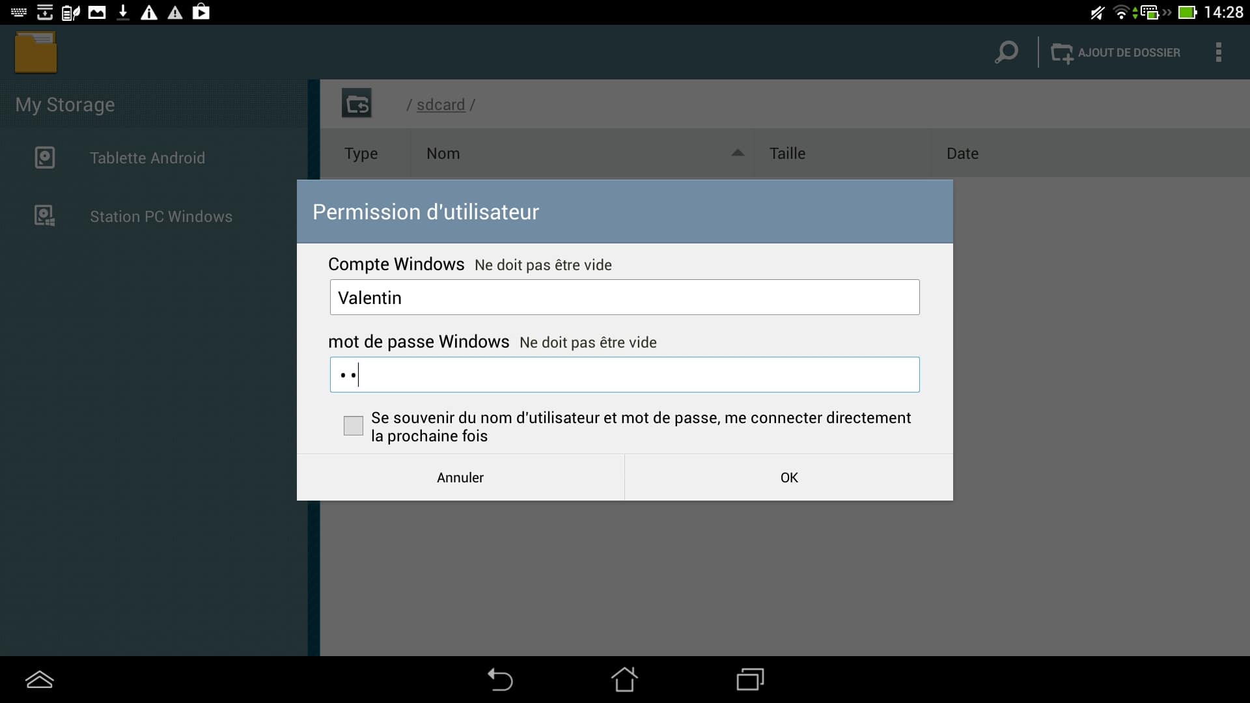Click the folder back navigation icon
Screen dimensions: 1250x703
[357, 104]
